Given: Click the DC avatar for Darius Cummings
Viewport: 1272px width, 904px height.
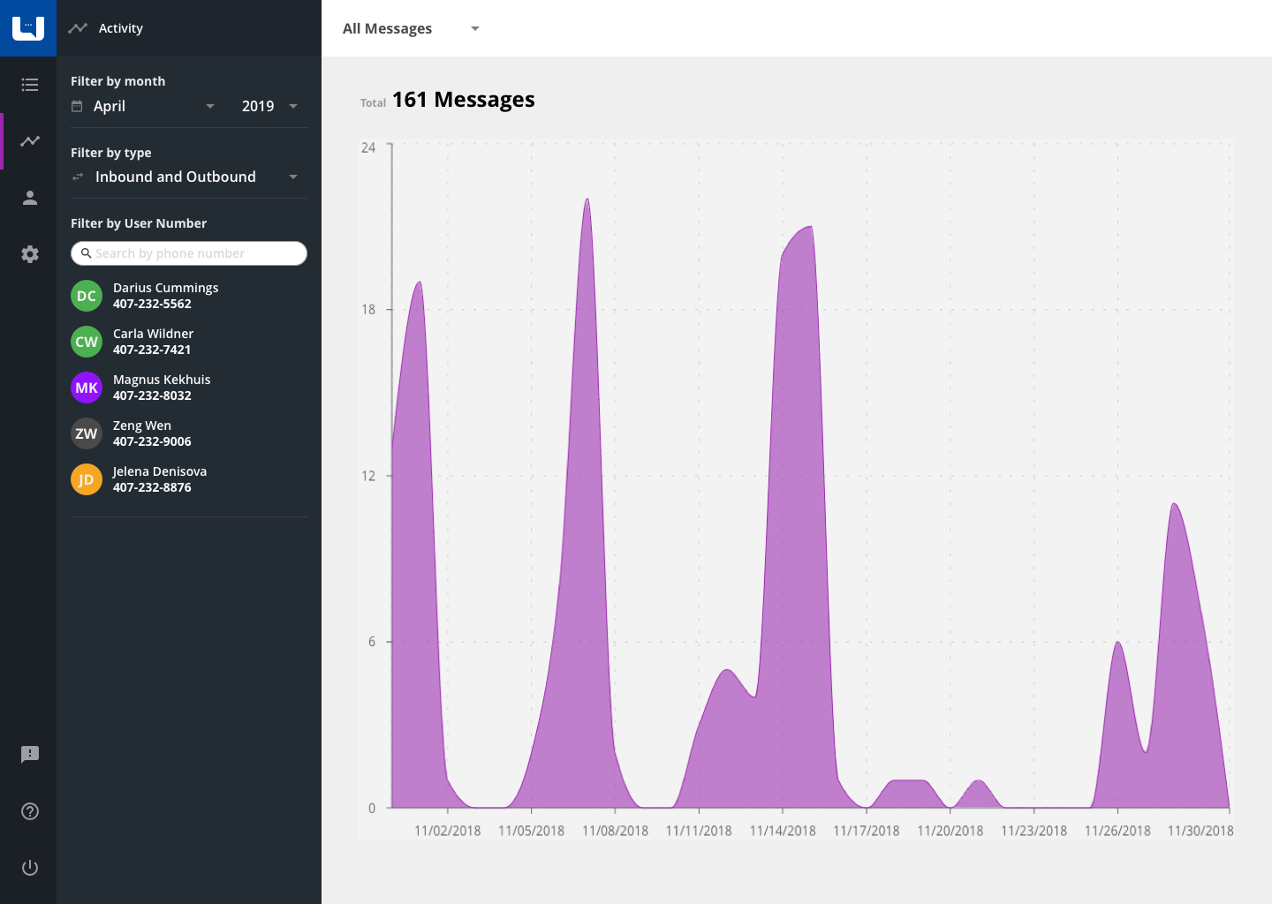Looking at the screenshot, I should click(x=87, y=296).
